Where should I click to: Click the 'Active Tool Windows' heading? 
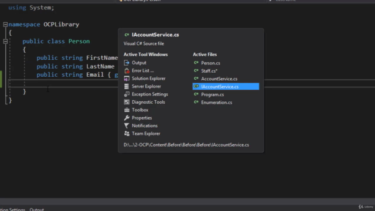coord(145,55)
